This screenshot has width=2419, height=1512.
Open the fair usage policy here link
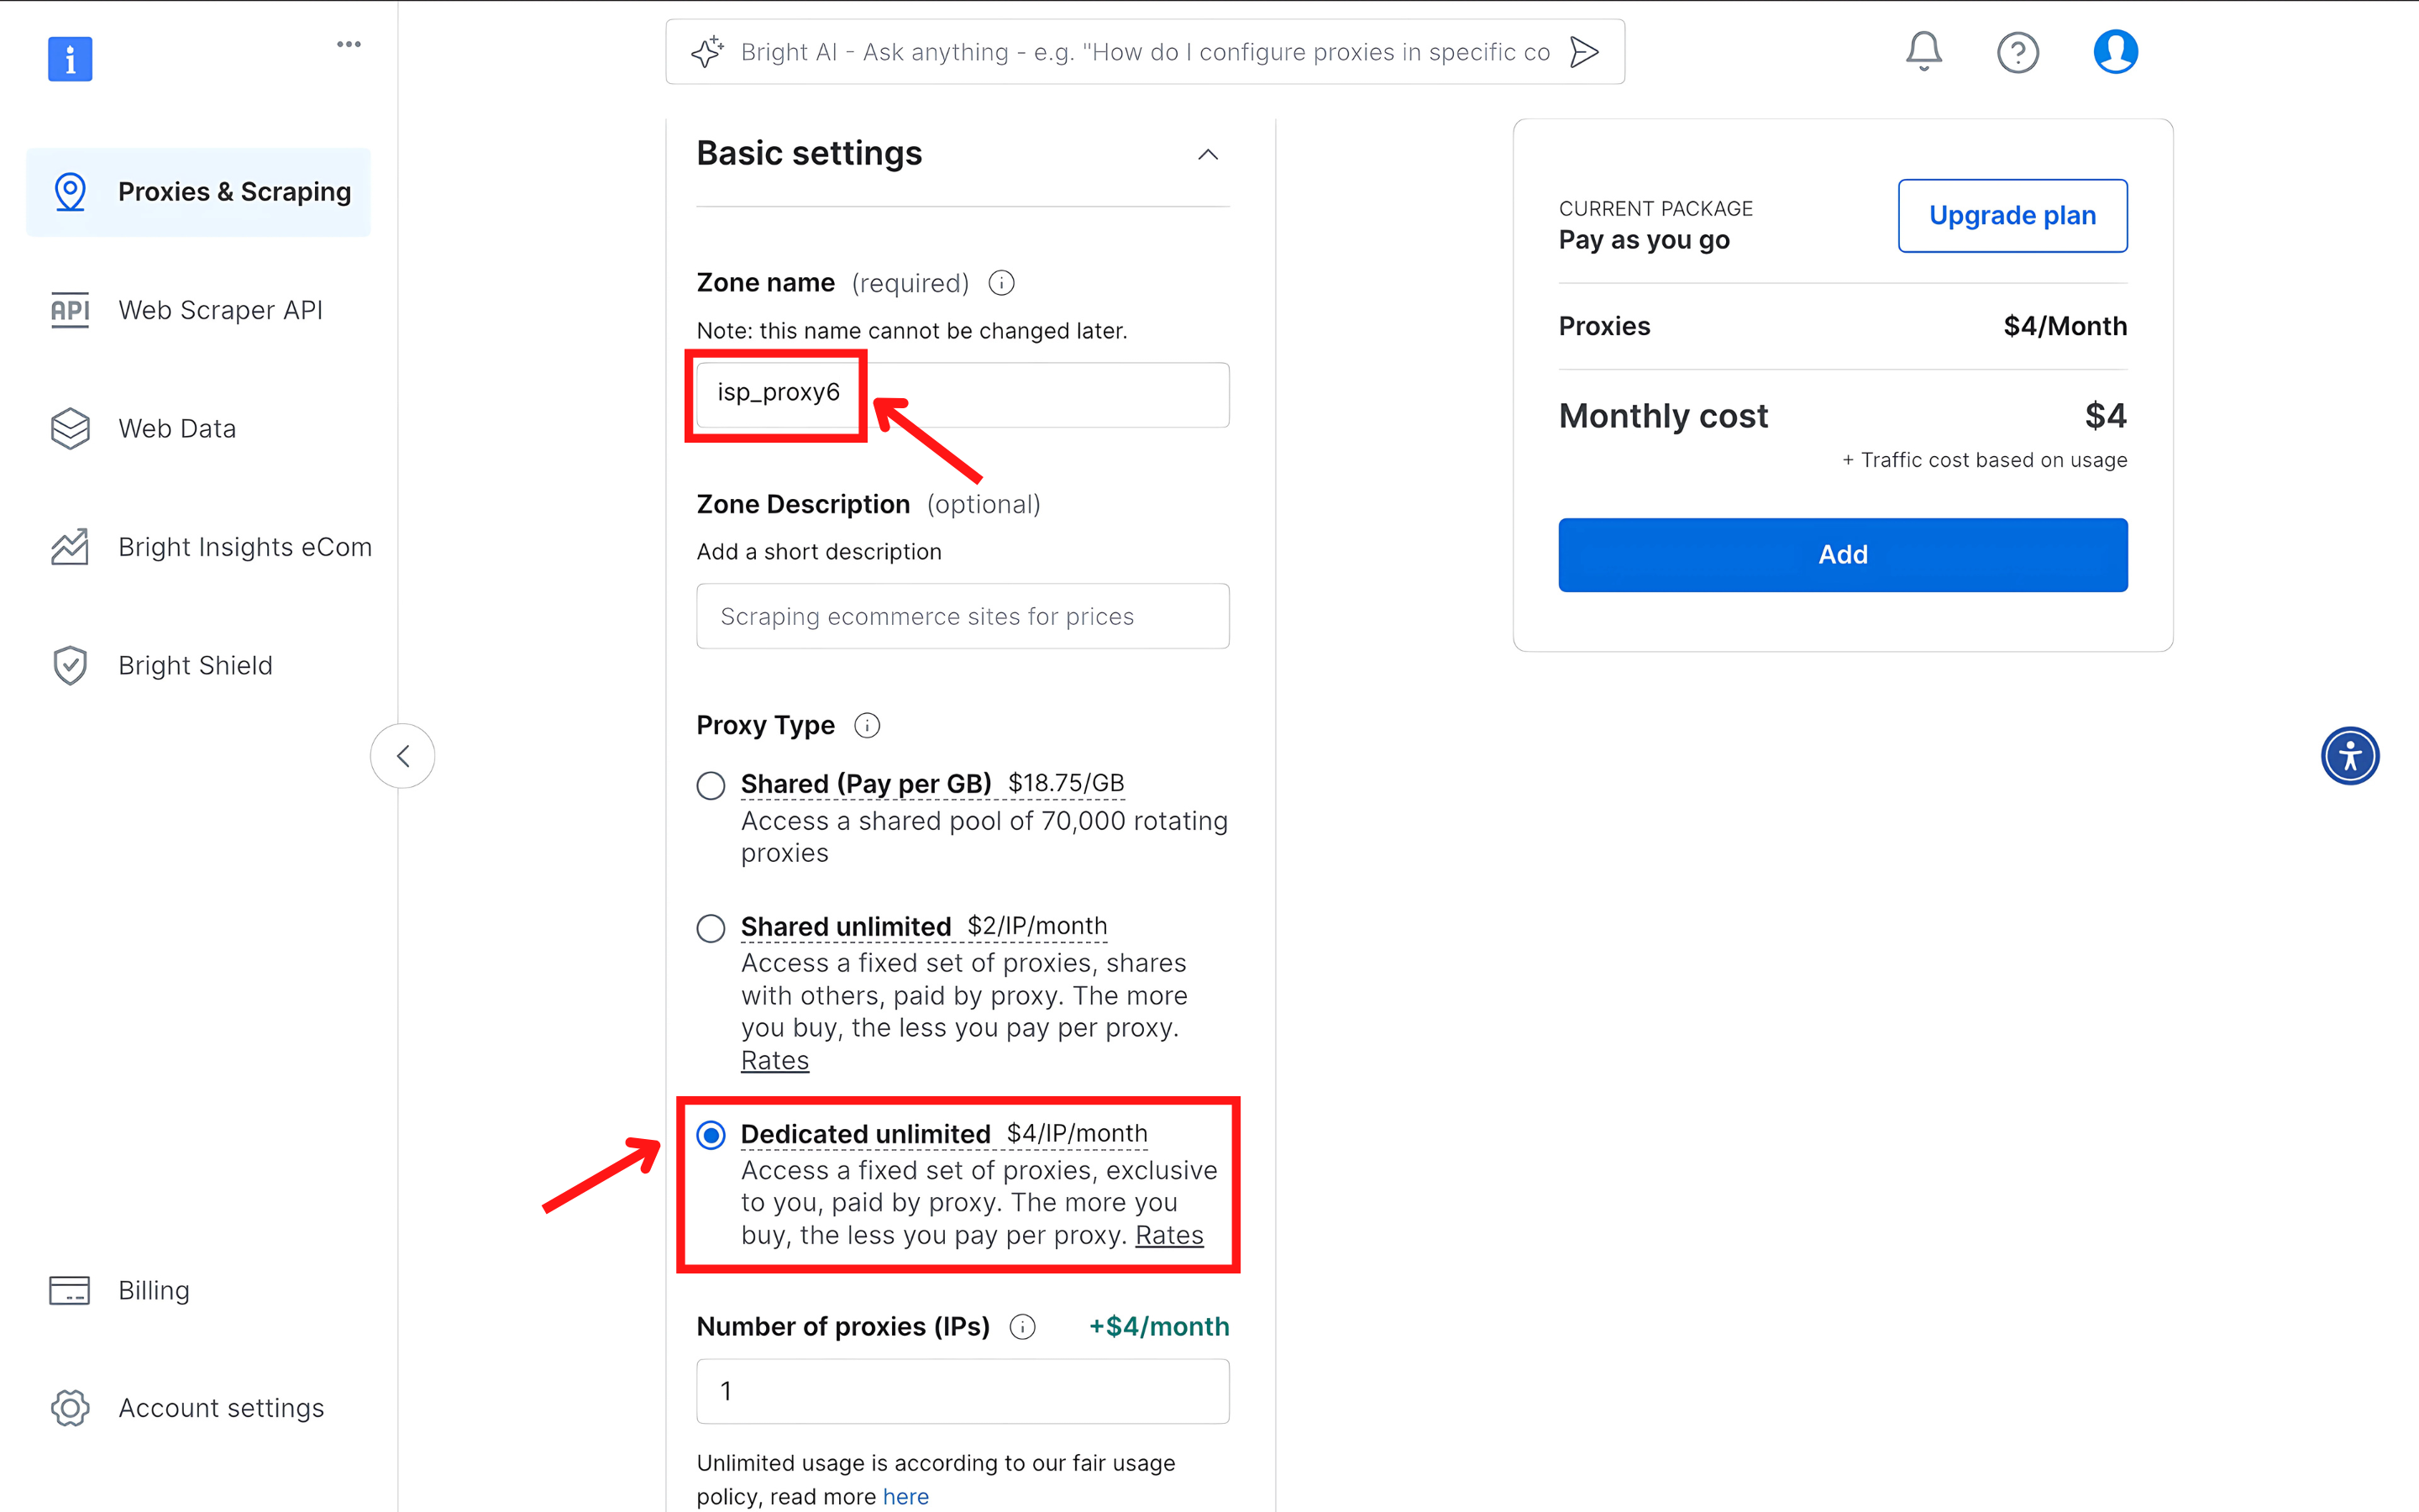tap(905, 1496)
